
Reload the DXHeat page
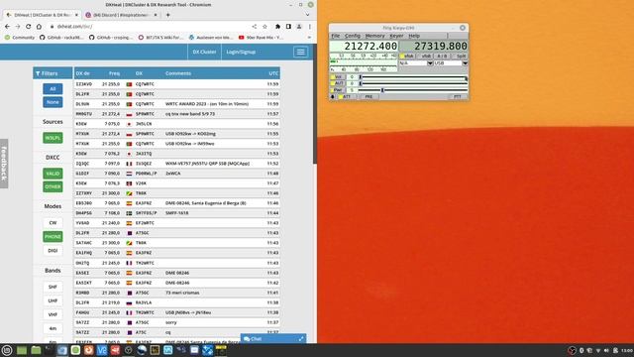point(29,27)
